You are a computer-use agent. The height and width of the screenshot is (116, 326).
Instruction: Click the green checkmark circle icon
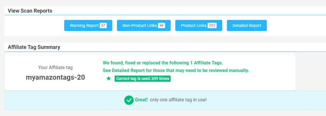(129, 100)
